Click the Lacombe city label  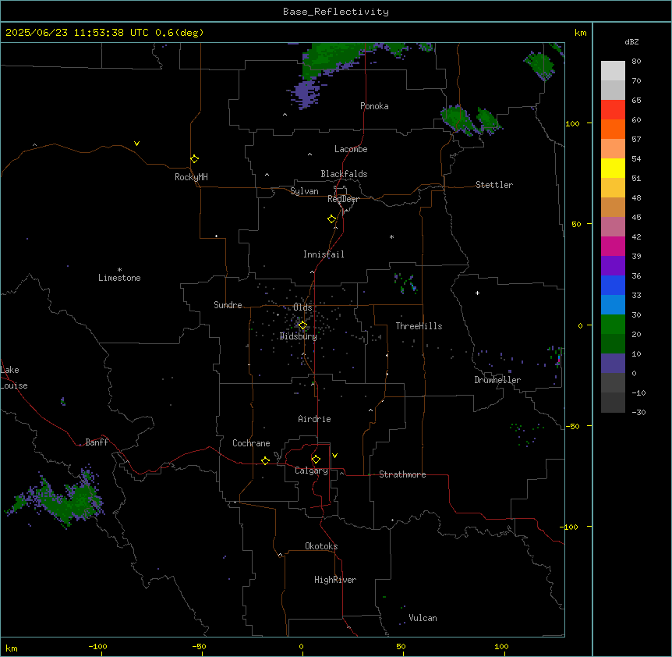(351, 149)
